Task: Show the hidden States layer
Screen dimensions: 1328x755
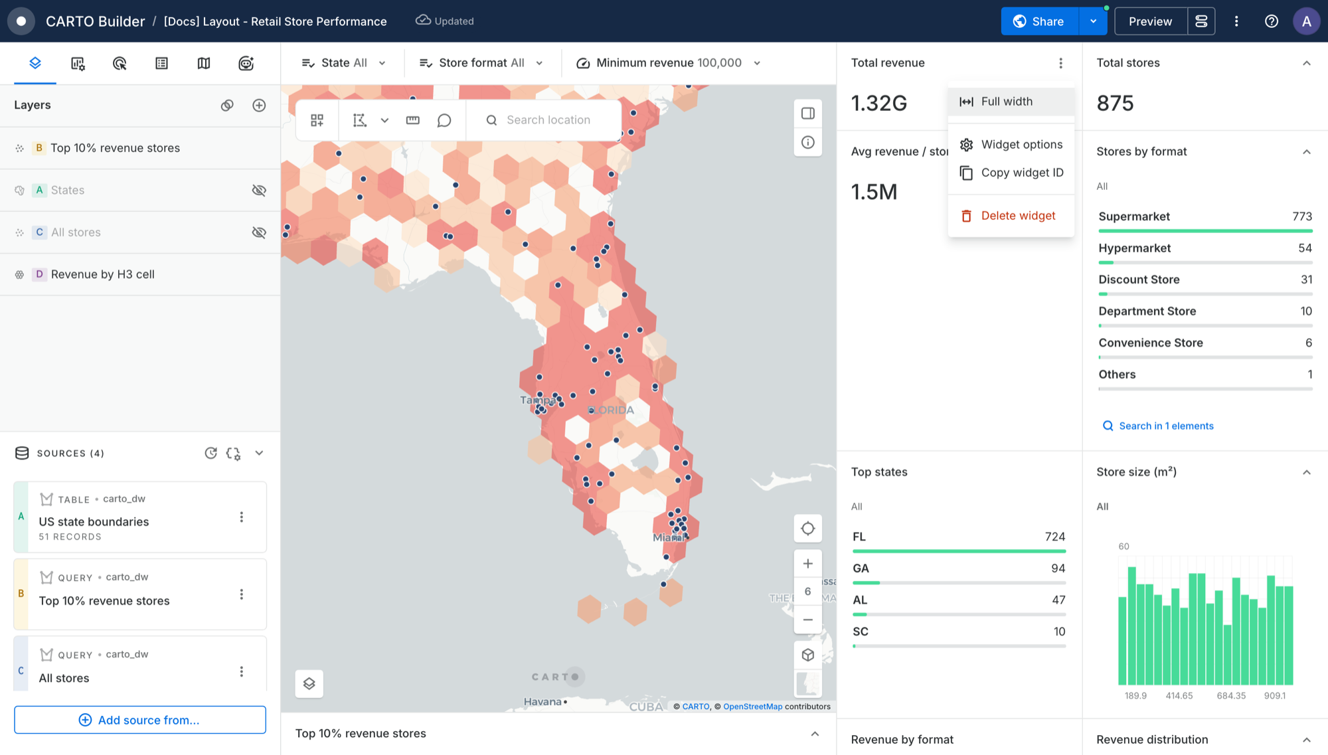Action: (259, 191)
